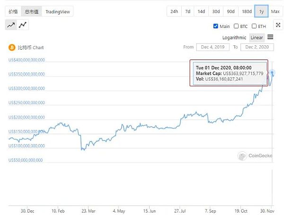The width and height of the screenshot is (284, 215).
Task: Switch chart scale to Logarithmic
Action: 235,37
